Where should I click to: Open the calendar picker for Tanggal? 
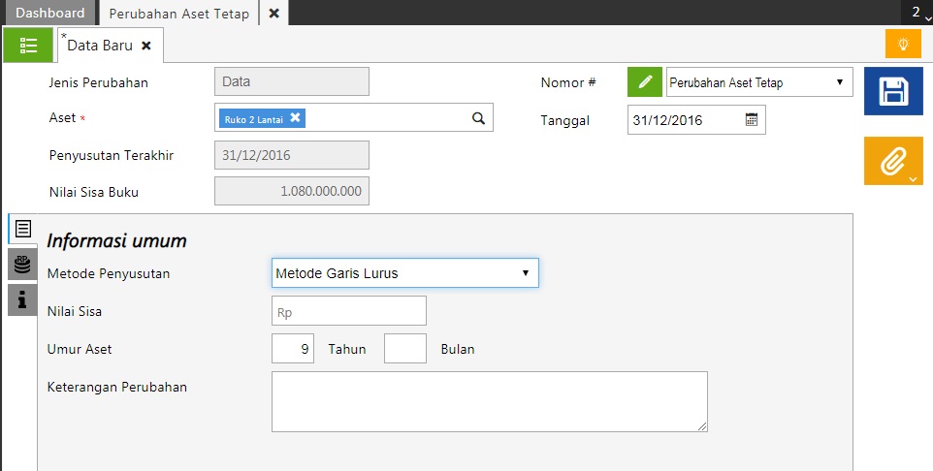point(751,119)
